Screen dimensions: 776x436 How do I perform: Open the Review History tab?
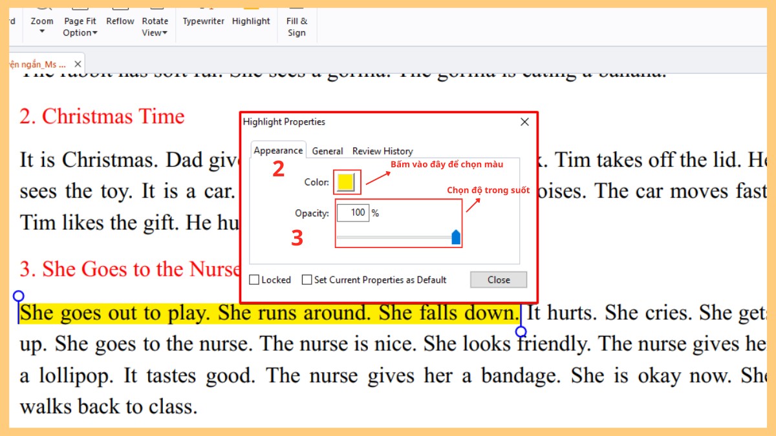pos(382,151)
